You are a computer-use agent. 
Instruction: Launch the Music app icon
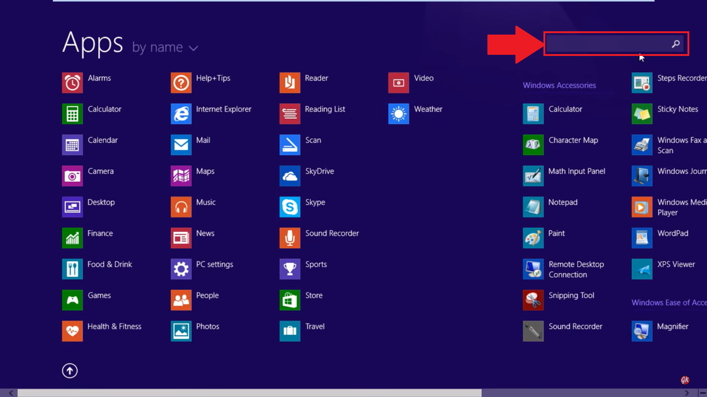181,207
